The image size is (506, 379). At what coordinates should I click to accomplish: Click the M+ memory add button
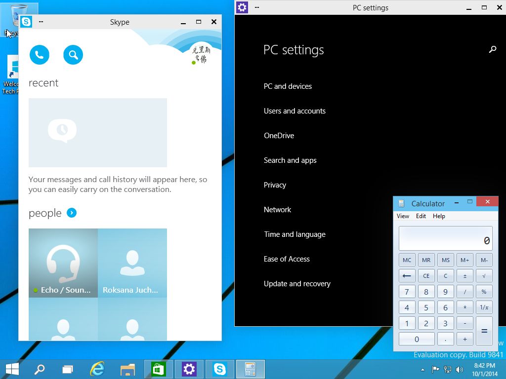[x=465, y=260]
